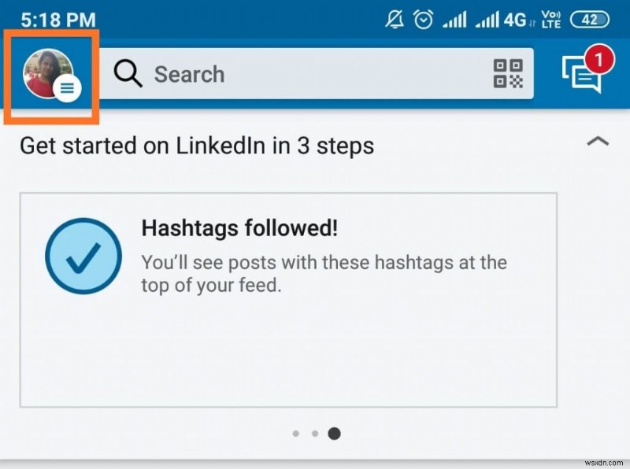Tap the blue checkmark on Hashtags followed card
This screenshot has height=469, width=630.
pyautogui.click(x=83, y=256)
